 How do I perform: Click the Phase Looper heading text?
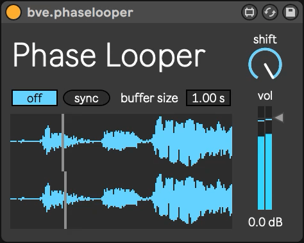109,55
